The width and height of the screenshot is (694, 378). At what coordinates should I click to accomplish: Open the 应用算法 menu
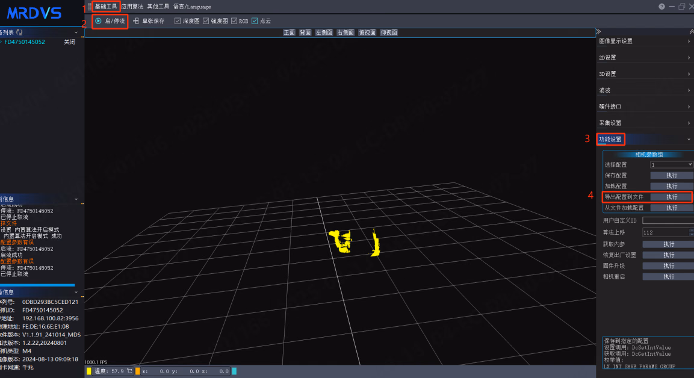(132, 7)
